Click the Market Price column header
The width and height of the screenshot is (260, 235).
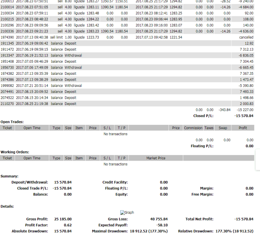point(156,158)
